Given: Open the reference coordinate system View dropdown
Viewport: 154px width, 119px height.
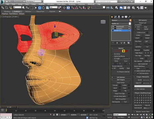Looking at the screenshot, I should click(x=53, y=7).
